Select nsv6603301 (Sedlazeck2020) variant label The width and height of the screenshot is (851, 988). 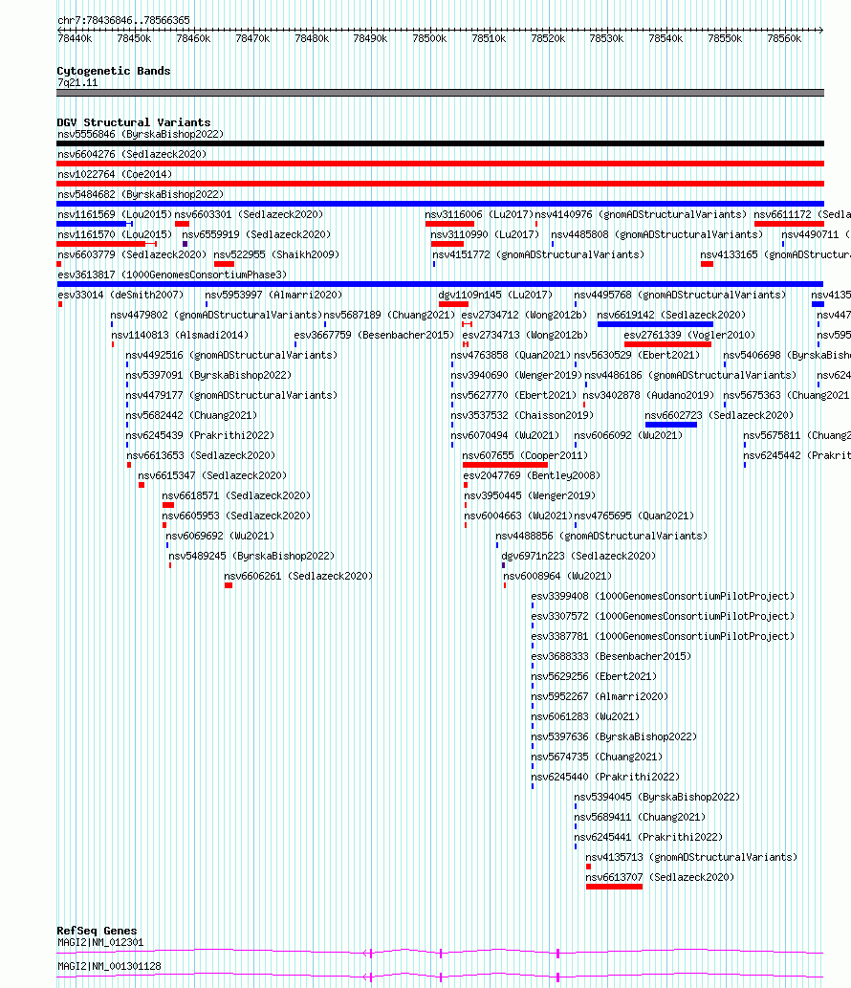(249, 215)
